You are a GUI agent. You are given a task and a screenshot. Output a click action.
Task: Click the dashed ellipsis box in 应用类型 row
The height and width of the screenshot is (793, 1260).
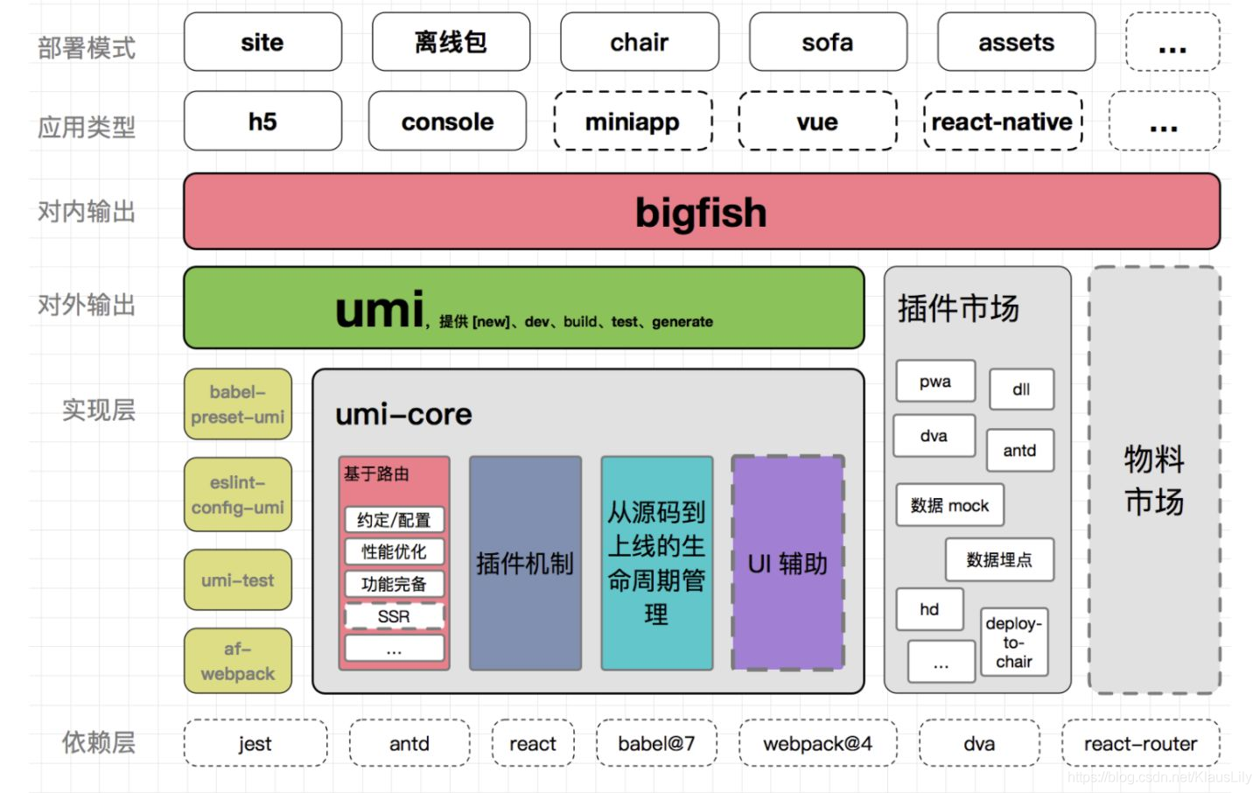pyautogui.click(x=1164, y=121)
